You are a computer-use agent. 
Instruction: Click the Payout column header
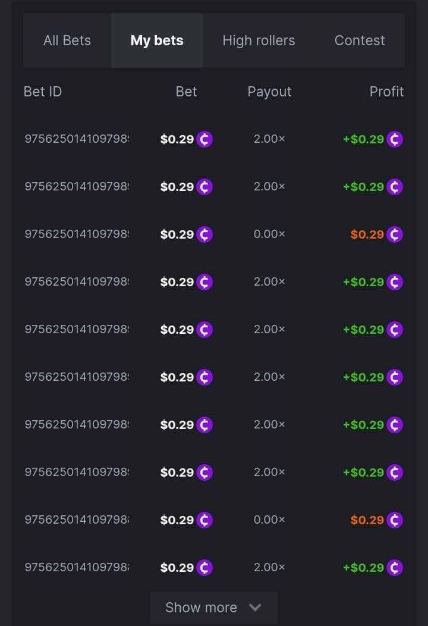point(269,92)
